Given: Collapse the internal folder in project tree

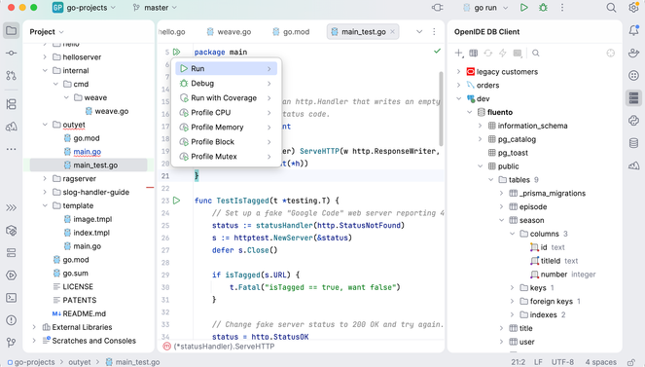Looking at the screenshot, I should click(45, 71).
